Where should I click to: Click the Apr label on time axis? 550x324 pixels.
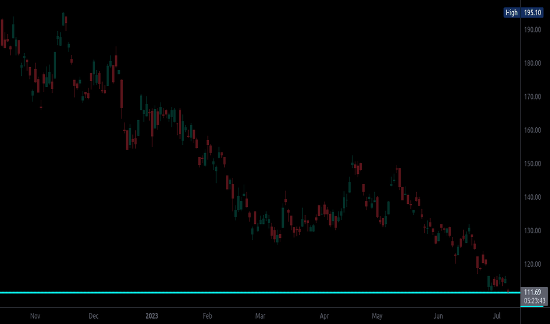[324, 316]
